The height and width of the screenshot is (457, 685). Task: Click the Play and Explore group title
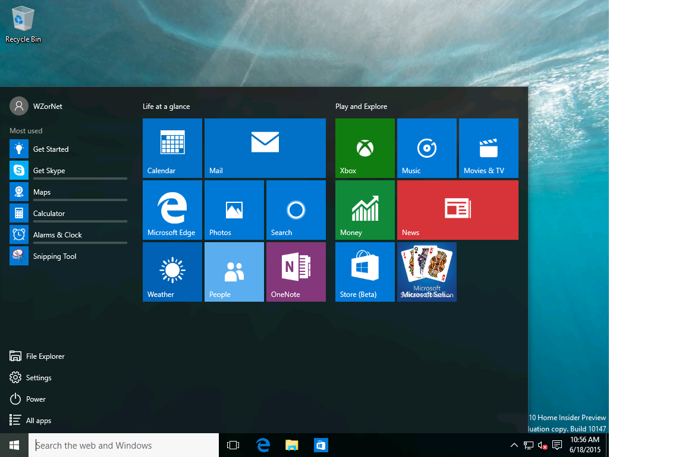(x=362, y=107)
